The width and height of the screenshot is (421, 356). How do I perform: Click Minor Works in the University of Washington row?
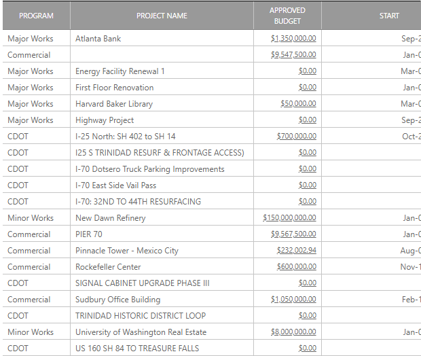click(31, 332)
